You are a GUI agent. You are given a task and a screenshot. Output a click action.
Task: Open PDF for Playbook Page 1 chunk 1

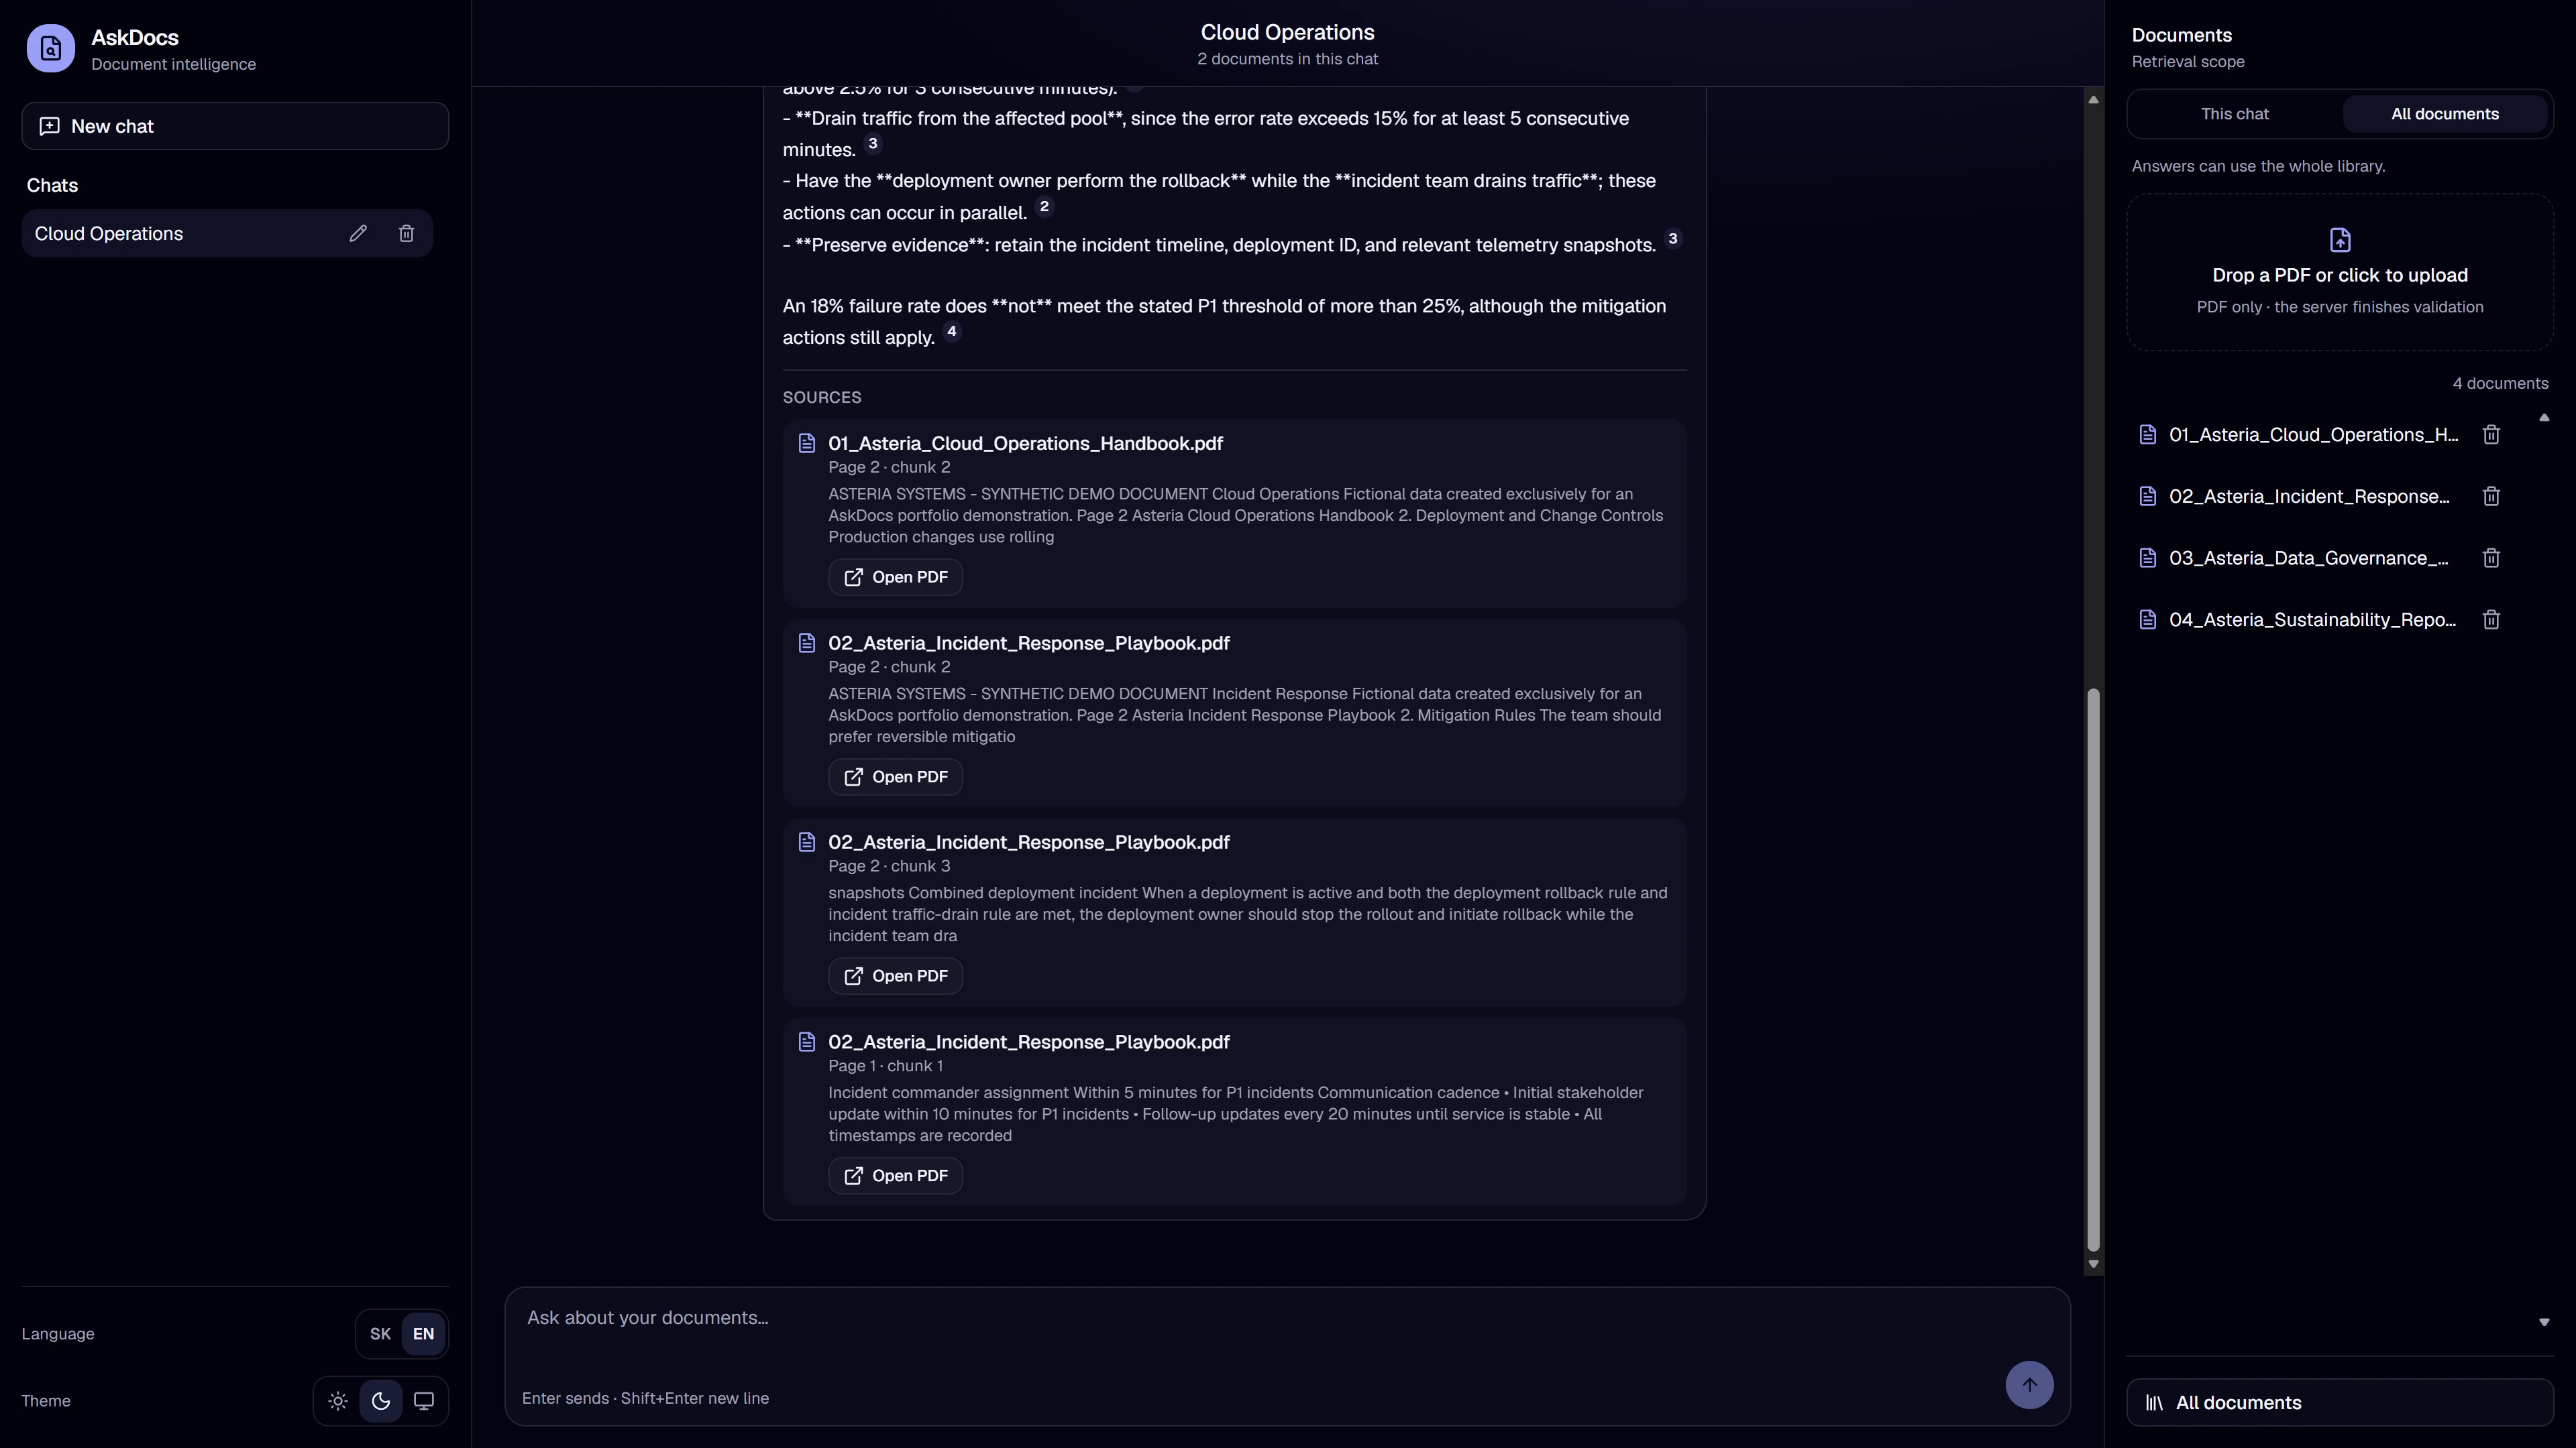click(895, 1176)
